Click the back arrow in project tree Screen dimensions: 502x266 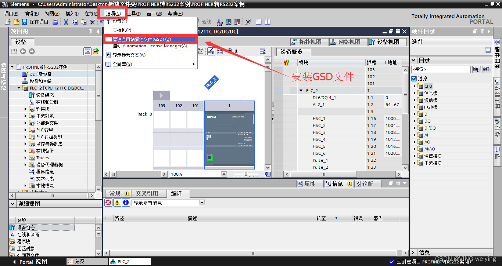23,51
